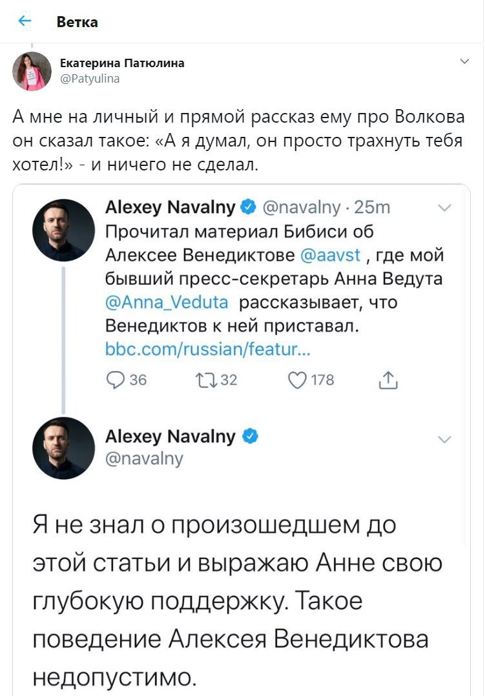Open the @aavst mention link

[331, 255]
